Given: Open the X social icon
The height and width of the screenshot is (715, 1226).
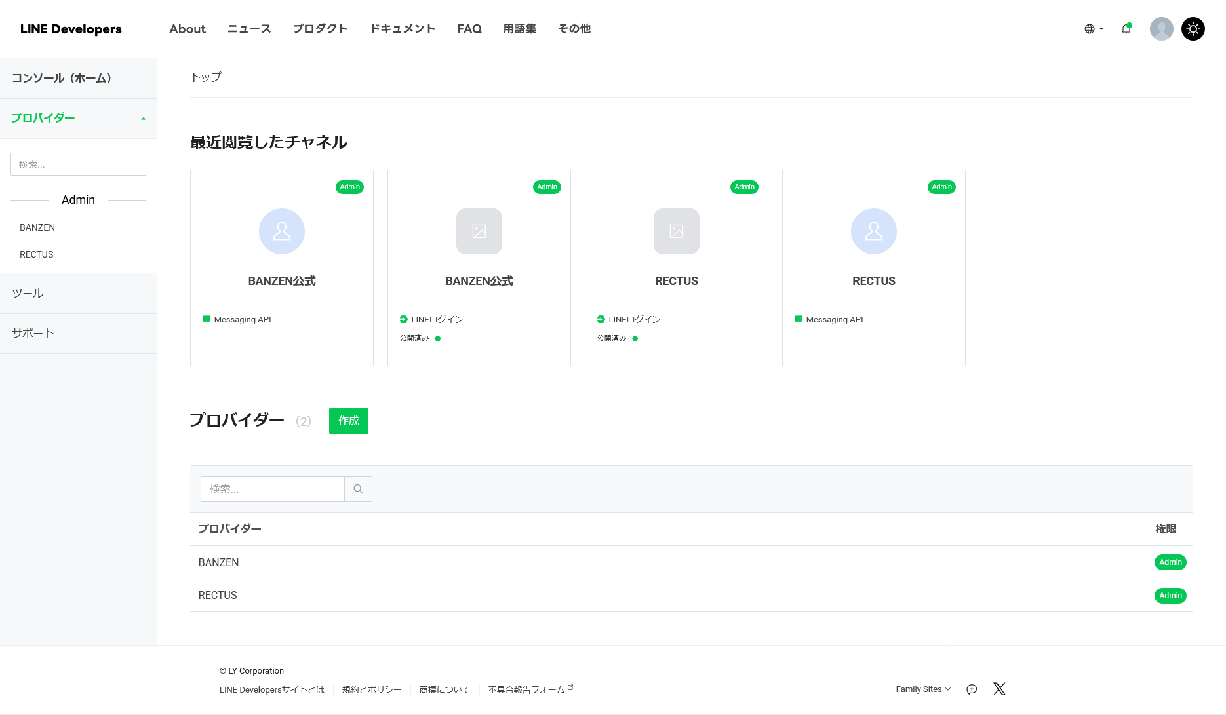Looking at the screenshot, I should pyautogui.click(x=999, y=689).
